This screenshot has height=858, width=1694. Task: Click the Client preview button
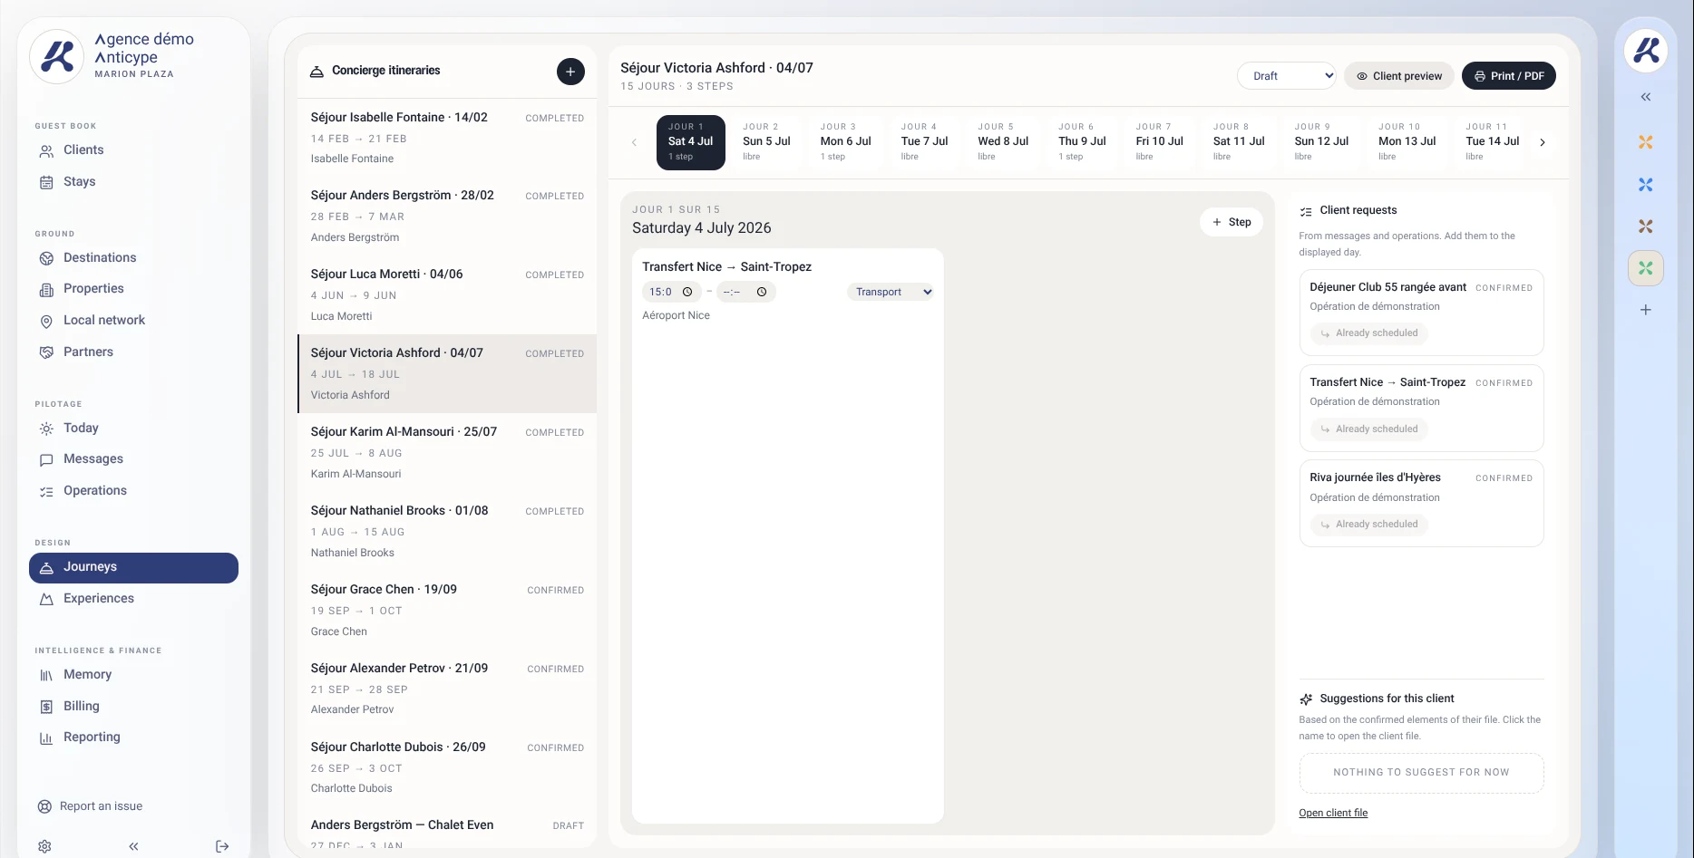point(1399,76)
